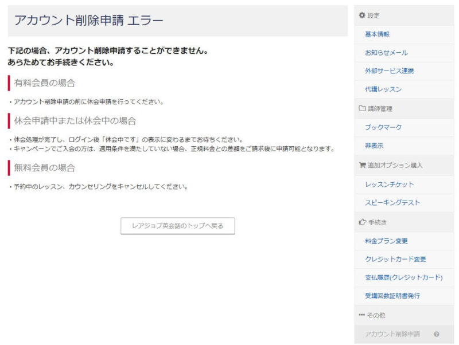Click the 講師管理 section header
This screenshot has height=345, width=459.
[404, 109]
